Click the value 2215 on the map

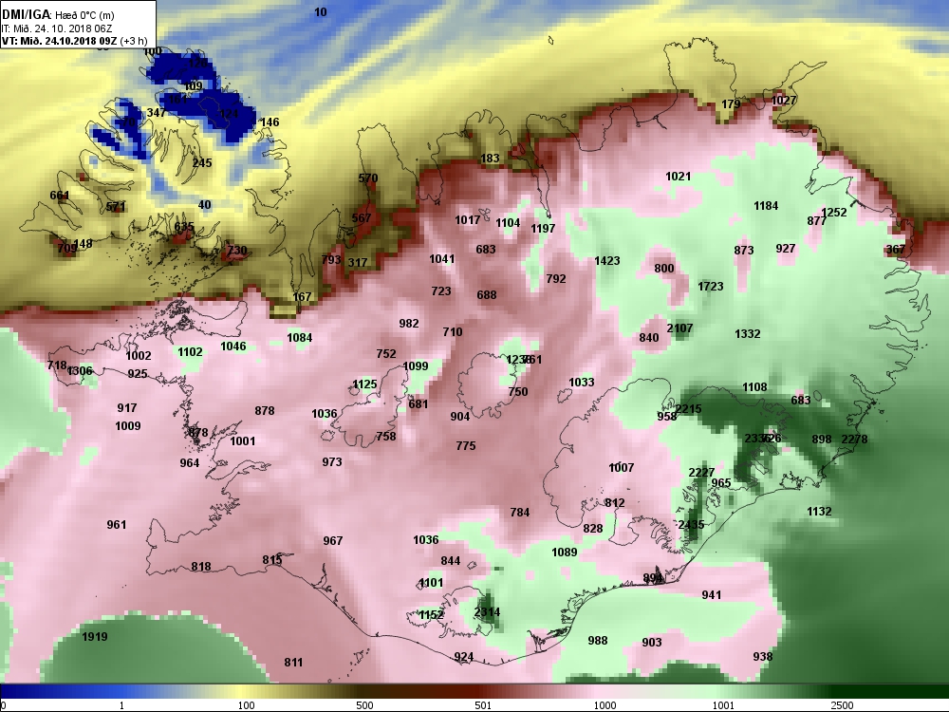[689, 408]
